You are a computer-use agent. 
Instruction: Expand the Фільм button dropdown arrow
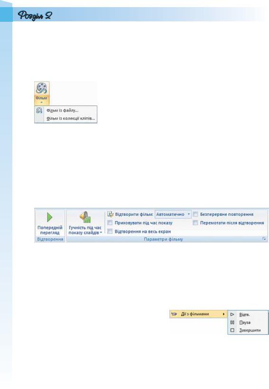coord(41,102)
